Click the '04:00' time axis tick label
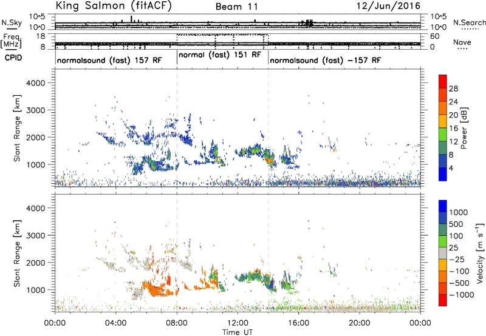 [x=116, y=323]
